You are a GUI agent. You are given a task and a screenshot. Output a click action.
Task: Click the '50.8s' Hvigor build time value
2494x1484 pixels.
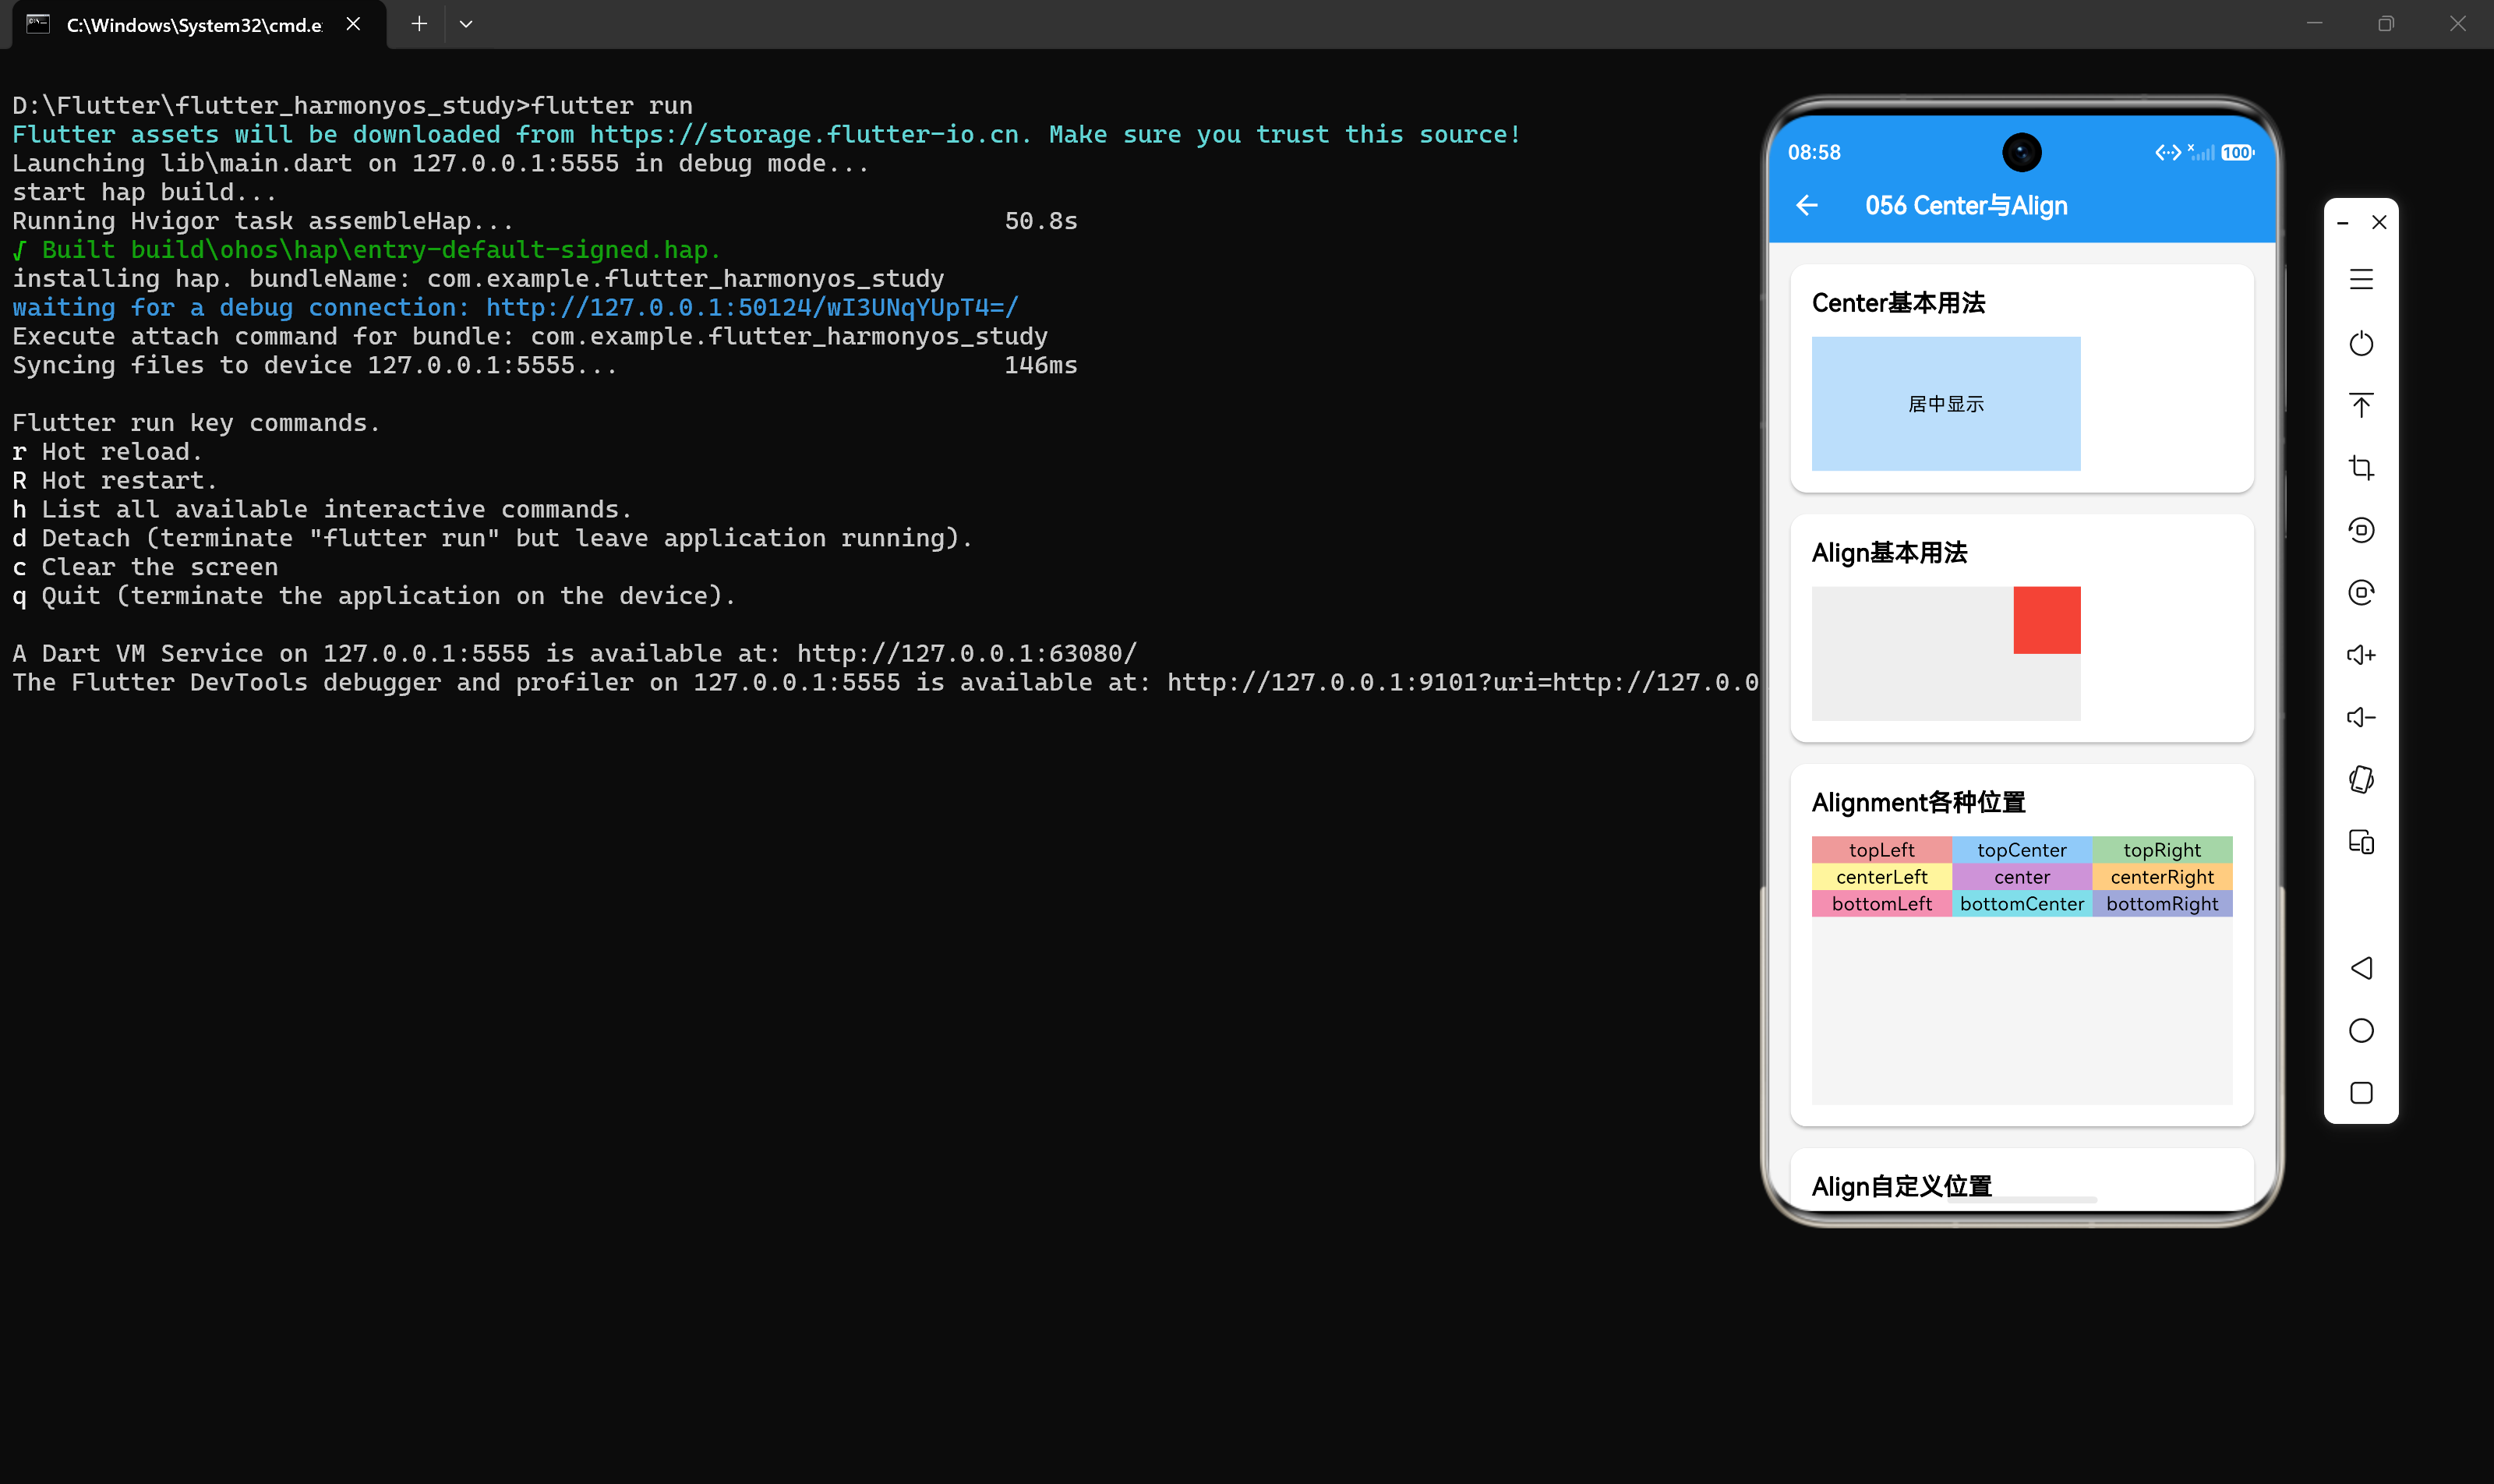pos(1041,221)
